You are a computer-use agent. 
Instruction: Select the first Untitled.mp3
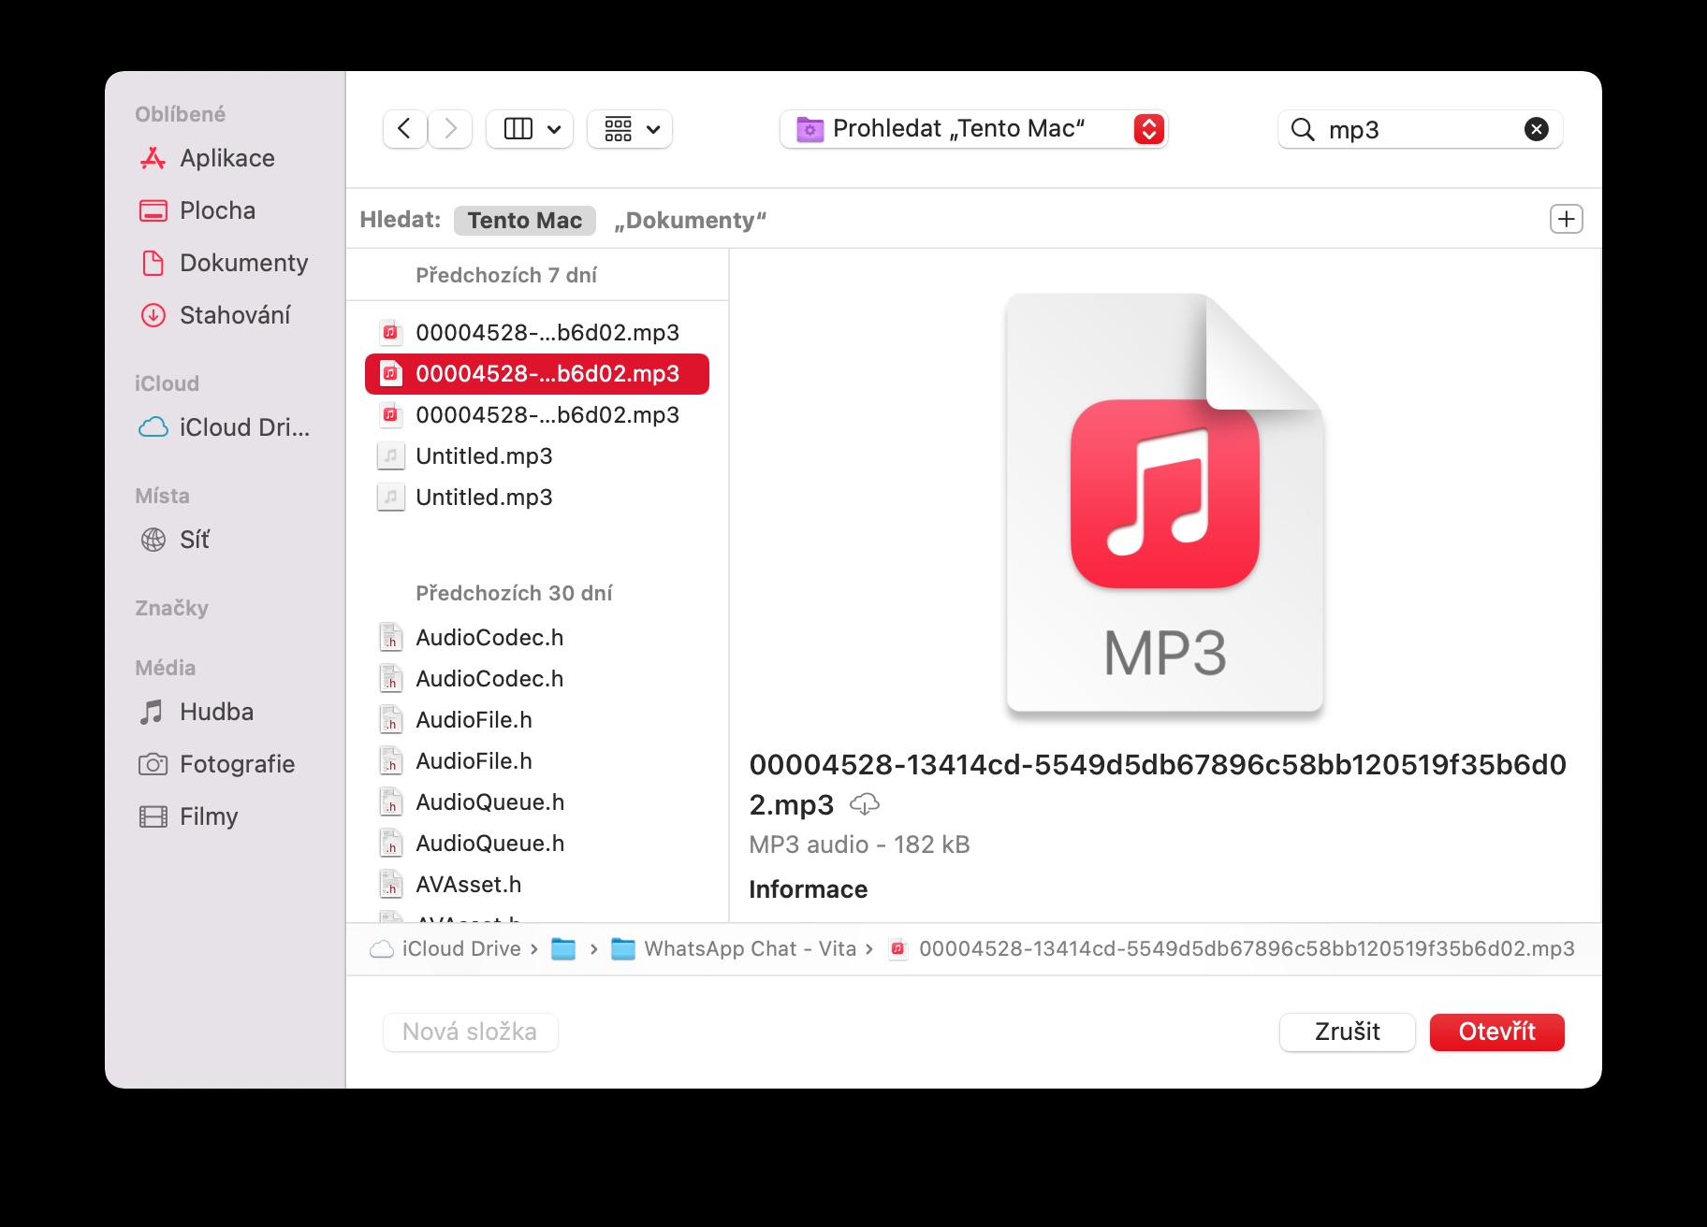(537, 455)
